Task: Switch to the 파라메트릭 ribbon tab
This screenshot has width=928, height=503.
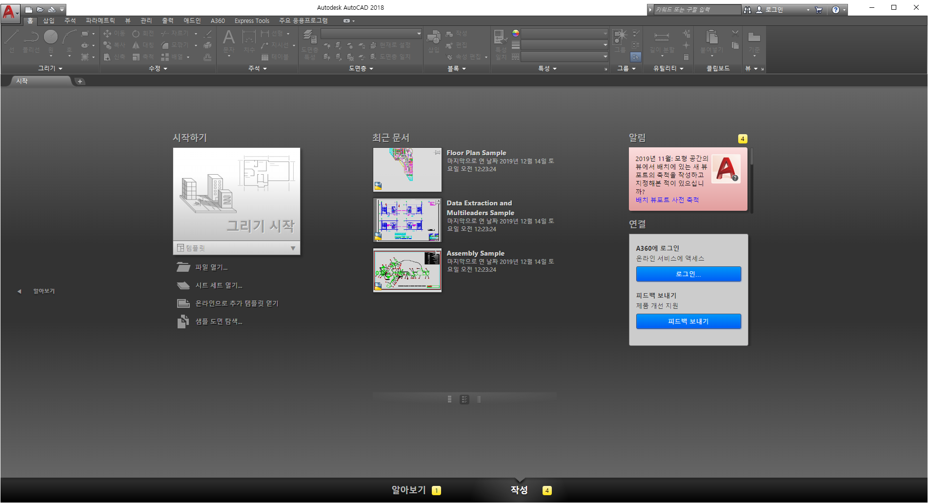Action: click(x=101, y=20)
